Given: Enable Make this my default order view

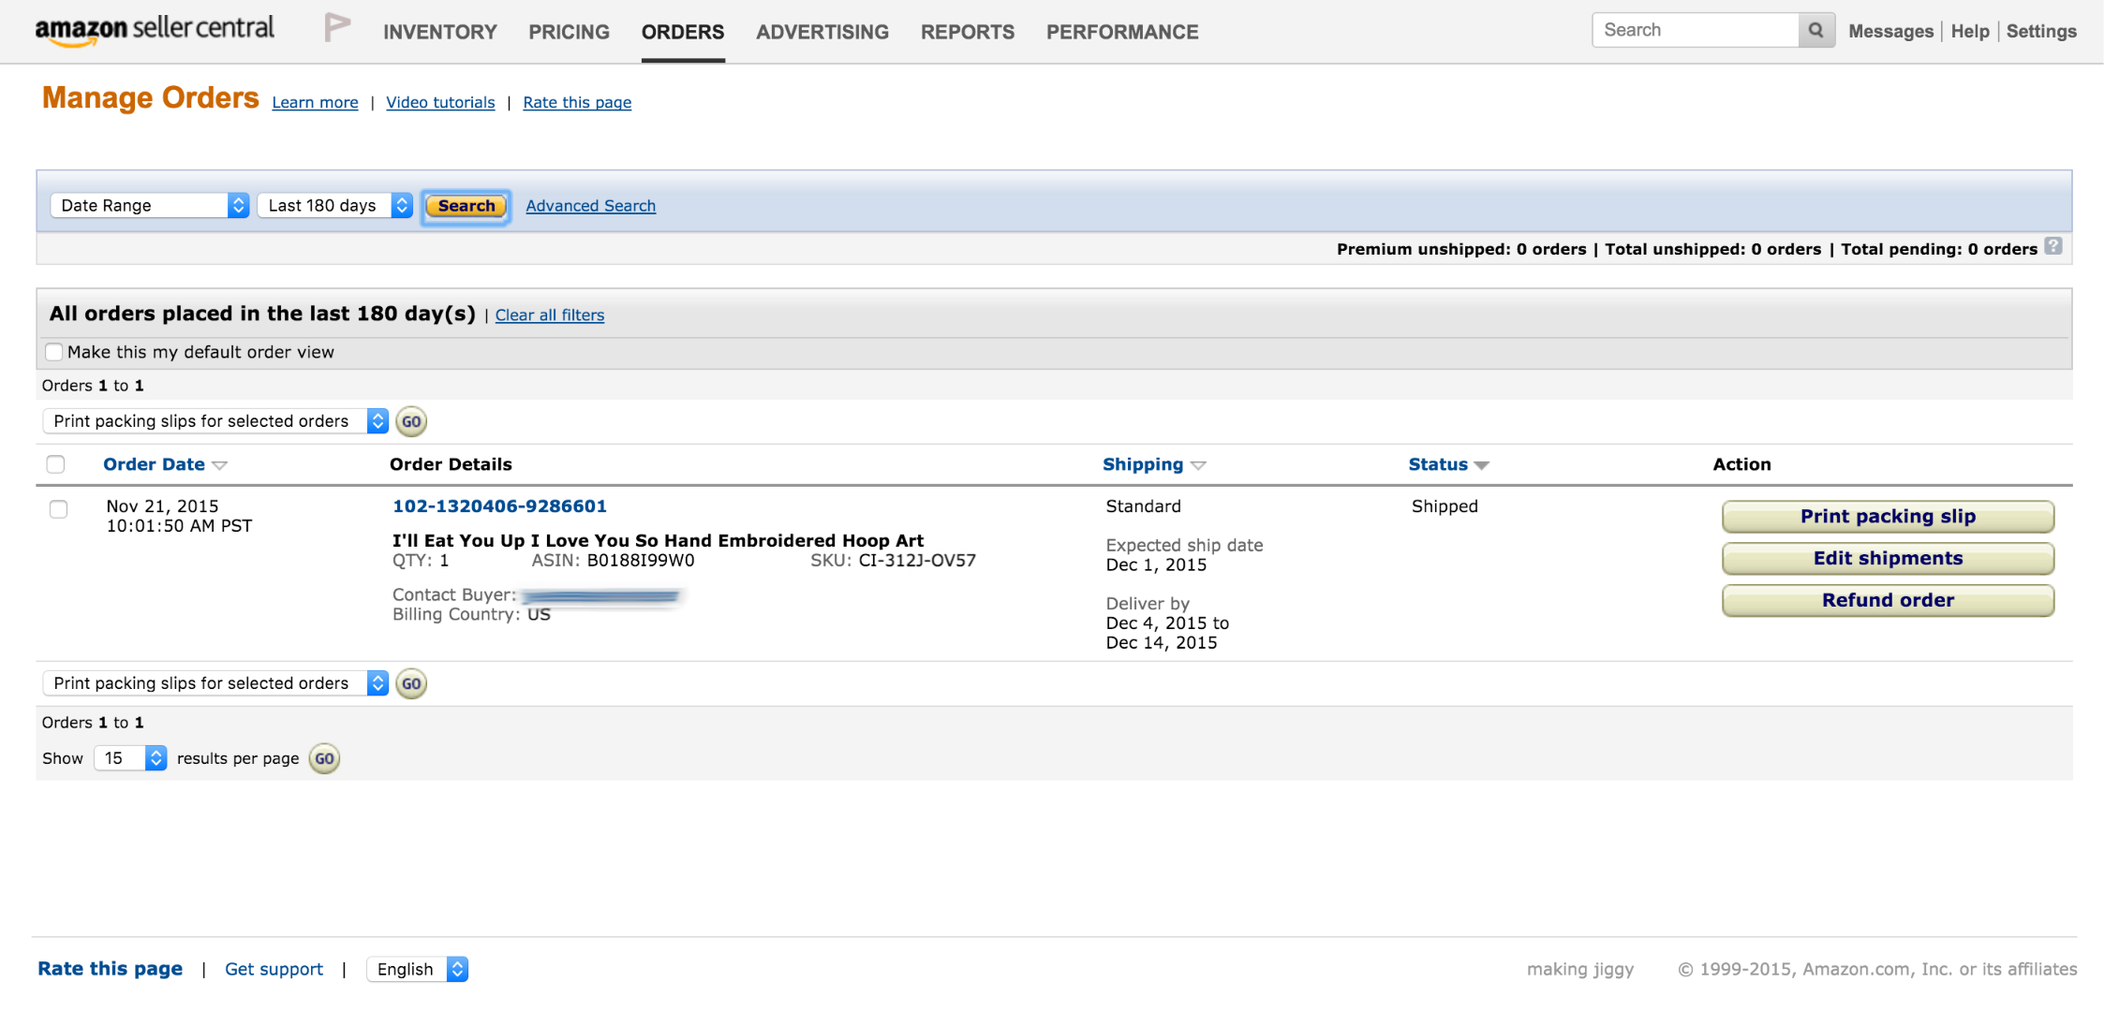Looking at the screenshot, I should pos(54,352).
